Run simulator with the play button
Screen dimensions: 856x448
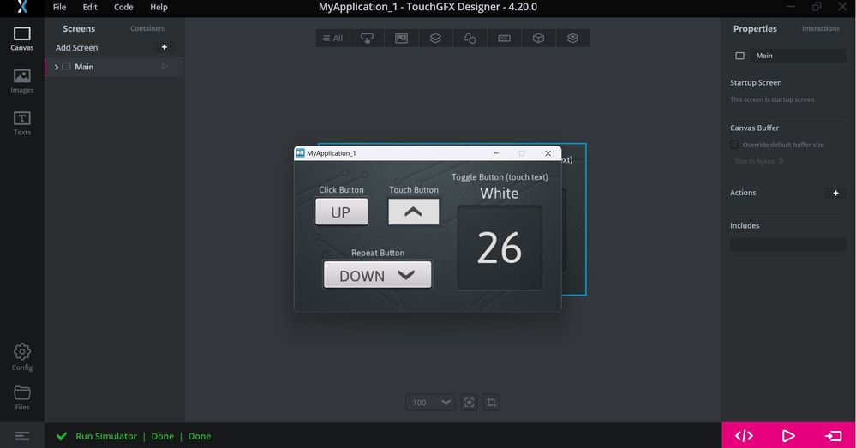point(788,435)
